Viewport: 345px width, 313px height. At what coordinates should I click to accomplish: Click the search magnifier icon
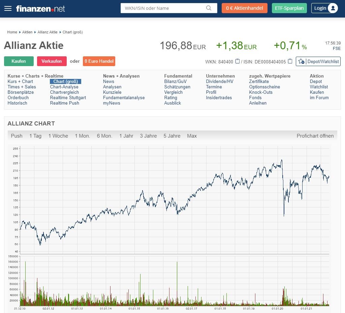[x=209, y=8]
